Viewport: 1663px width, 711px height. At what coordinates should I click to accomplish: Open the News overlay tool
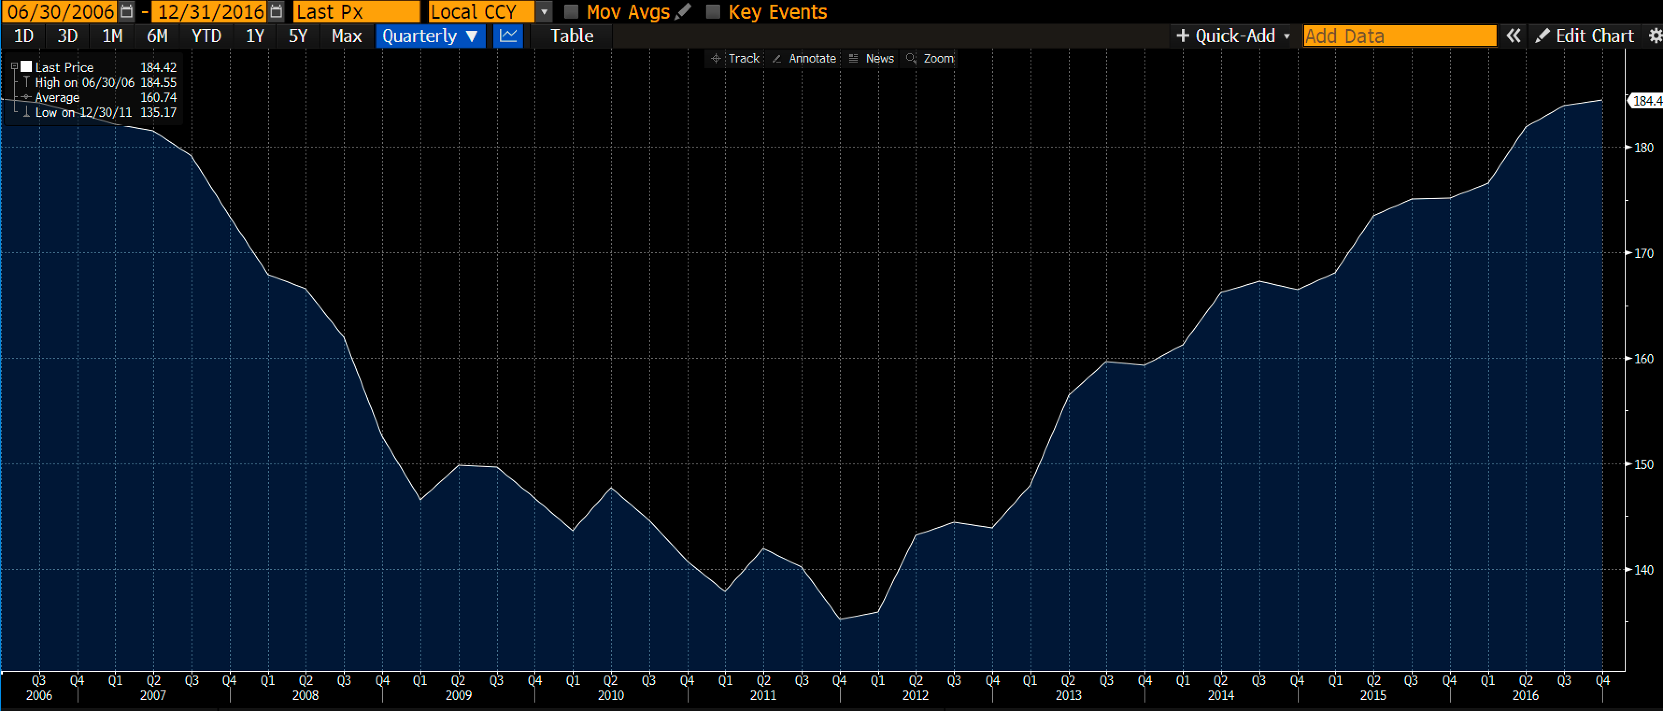(x=872, y=59)
